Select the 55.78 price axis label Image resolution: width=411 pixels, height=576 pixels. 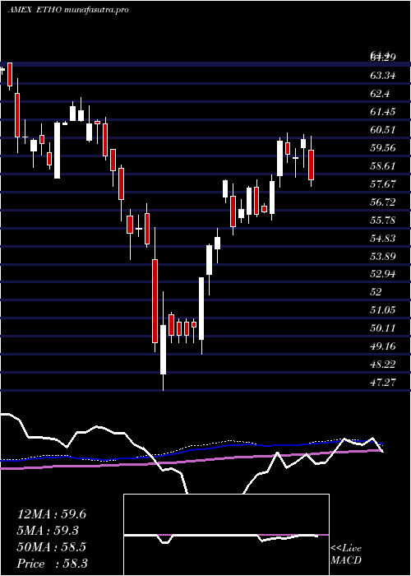coord(383,221)
